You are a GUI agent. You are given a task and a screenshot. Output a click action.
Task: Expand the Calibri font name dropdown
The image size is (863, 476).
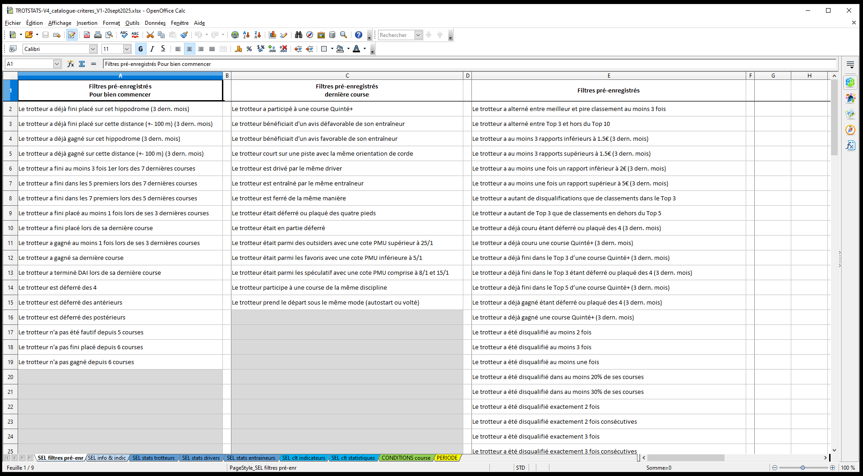coord(93,49)
